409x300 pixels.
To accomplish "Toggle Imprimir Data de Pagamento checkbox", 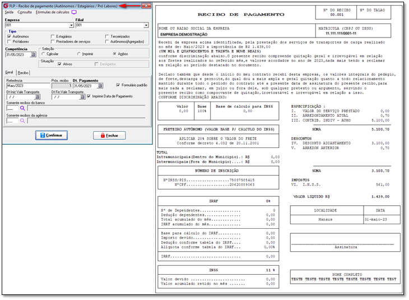I will click(89, 96).
